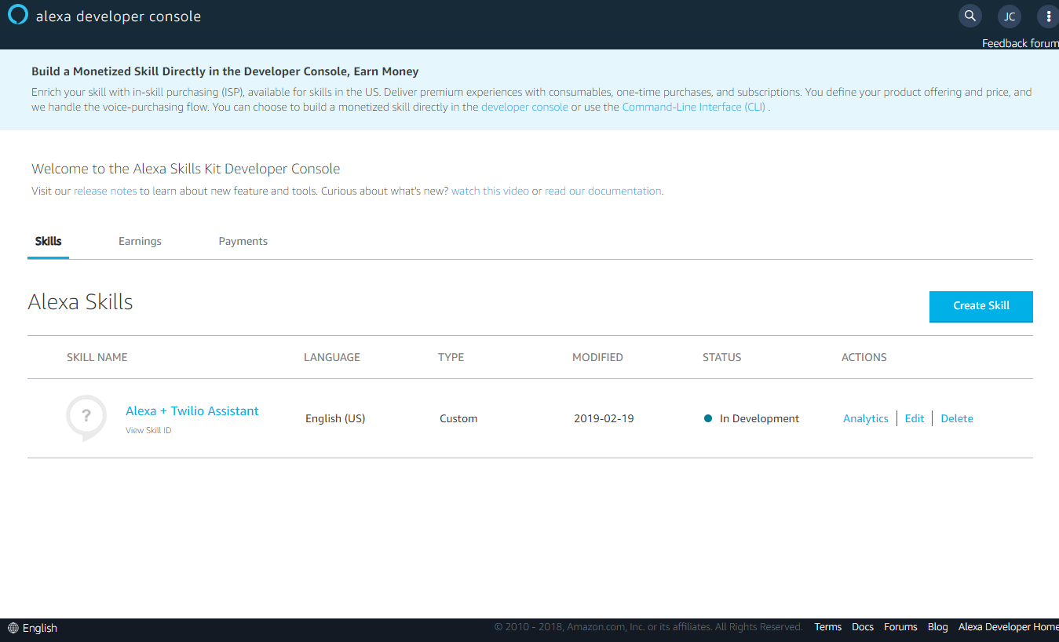This screenshot has width=1059, height=642.
Task: Click the English (US) language cell
Action: click(x=335, y=418)
